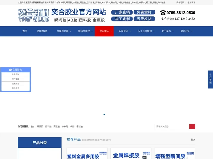
Task: Click the 推荐产品 section heading
Action: [x=74, y=140]
